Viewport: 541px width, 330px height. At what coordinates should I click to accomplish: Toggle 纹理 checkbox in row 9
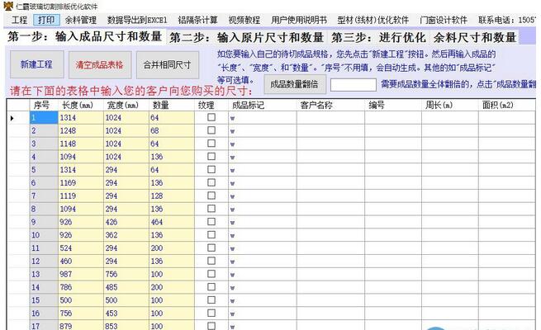tap(211, 222)
